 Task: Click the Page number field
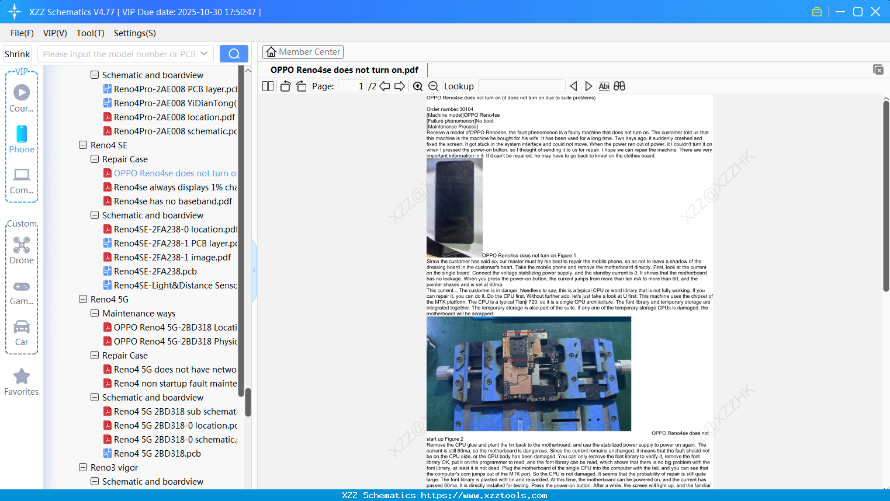point(352,86)
